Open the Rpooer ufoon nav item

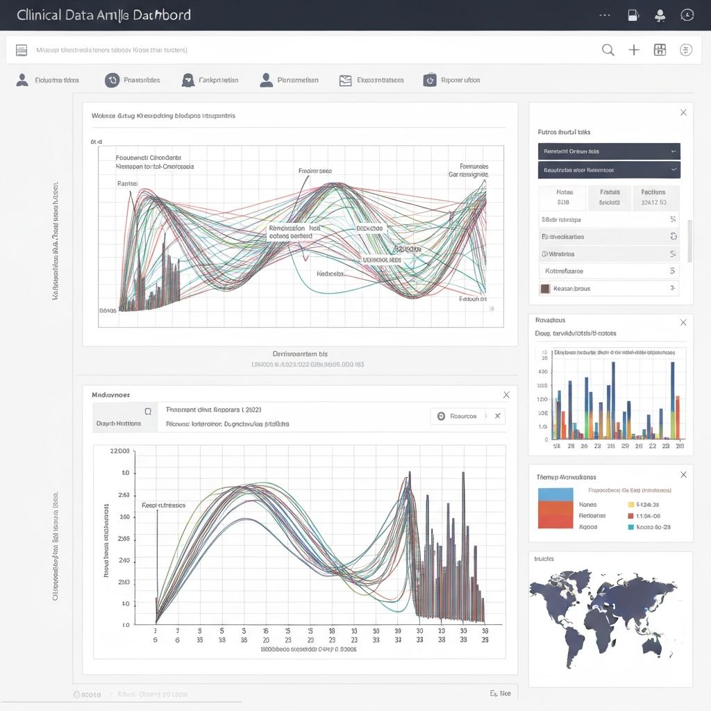pos(451,81)
